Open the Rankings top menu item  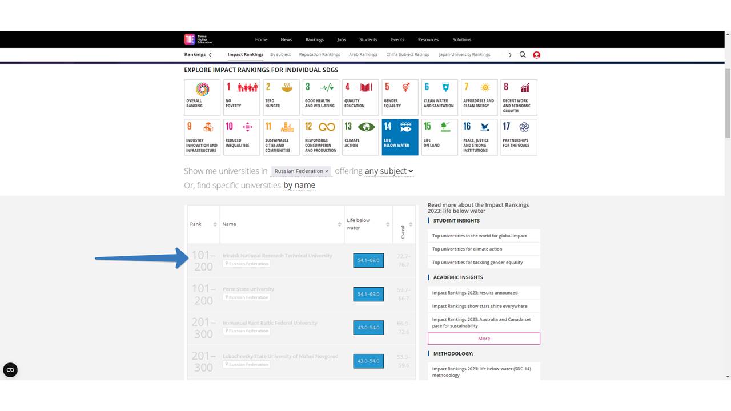315,39
